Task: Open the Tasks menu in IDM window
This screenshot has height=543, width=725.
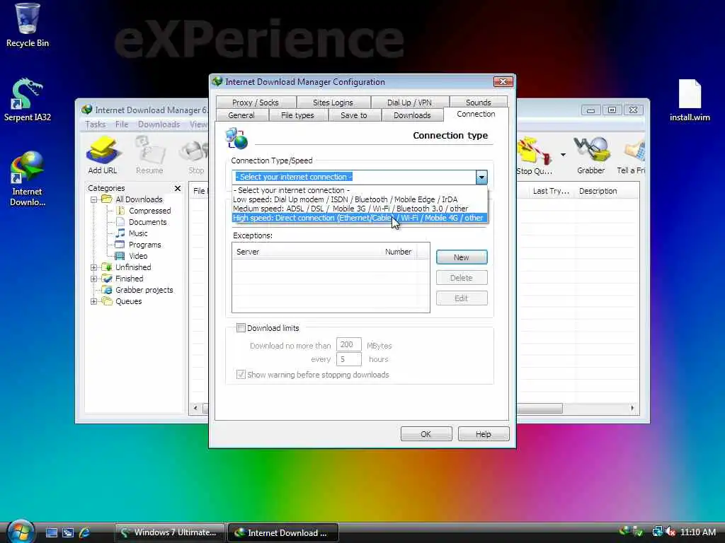Action: coord(96,124)
